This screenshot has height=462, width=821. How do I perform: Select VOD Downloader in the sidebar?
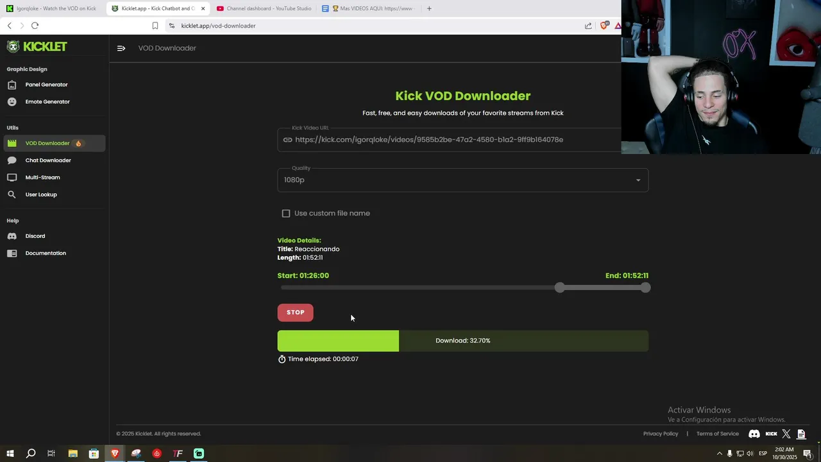point(54,143)
